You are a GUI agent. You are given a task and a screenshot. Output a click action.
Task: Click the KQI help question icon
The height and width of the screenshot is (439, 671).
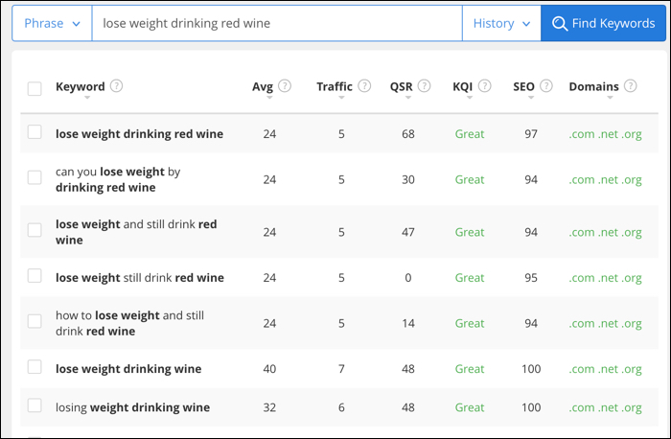click(x=484, y=86)
